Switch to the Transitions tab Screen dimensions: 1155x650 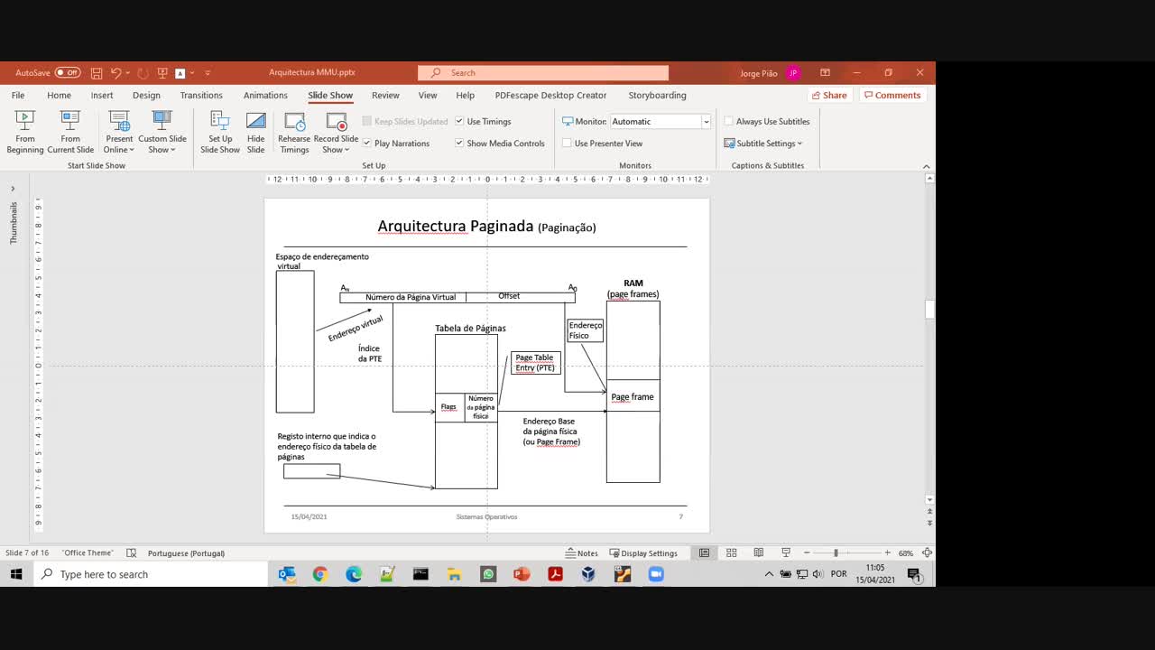pyautogui.click(x=201, y=95)
